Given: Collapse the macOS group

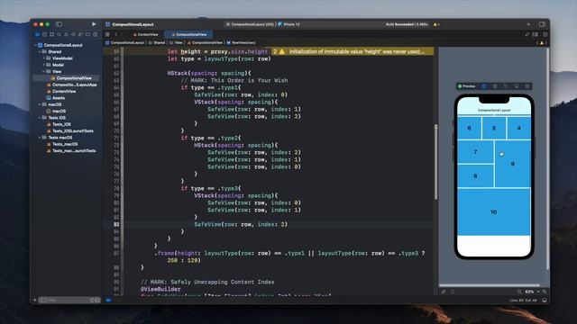Looking at the screenshot, I should 40,104.
